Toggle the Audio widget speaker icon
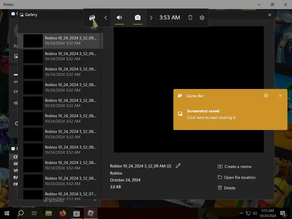Image resolution: width=292 pixels, height=219 pixels. pyautogui.click(x=119, y=17)
